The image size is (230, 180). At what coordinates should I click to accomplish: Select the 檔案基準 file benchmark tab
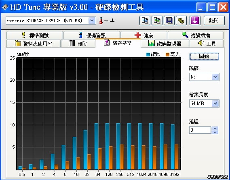[x=118, y=43]
